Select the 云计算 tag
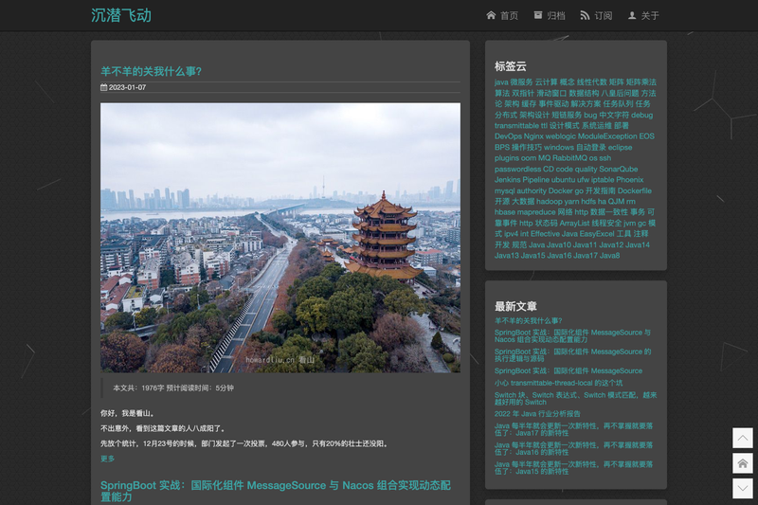 547,82
